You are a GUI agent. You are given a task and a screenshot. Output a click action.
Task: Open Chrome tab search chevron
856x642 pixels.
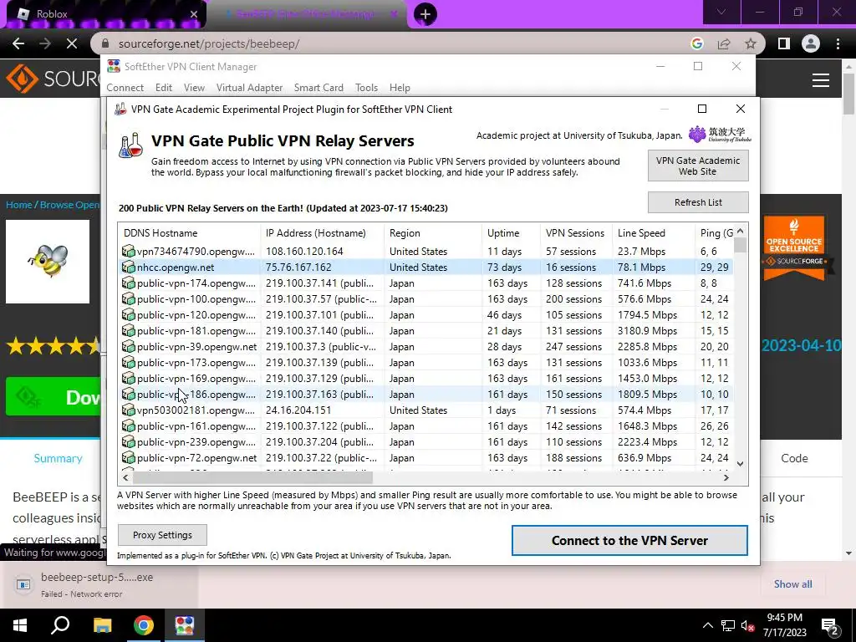point(721,12)
